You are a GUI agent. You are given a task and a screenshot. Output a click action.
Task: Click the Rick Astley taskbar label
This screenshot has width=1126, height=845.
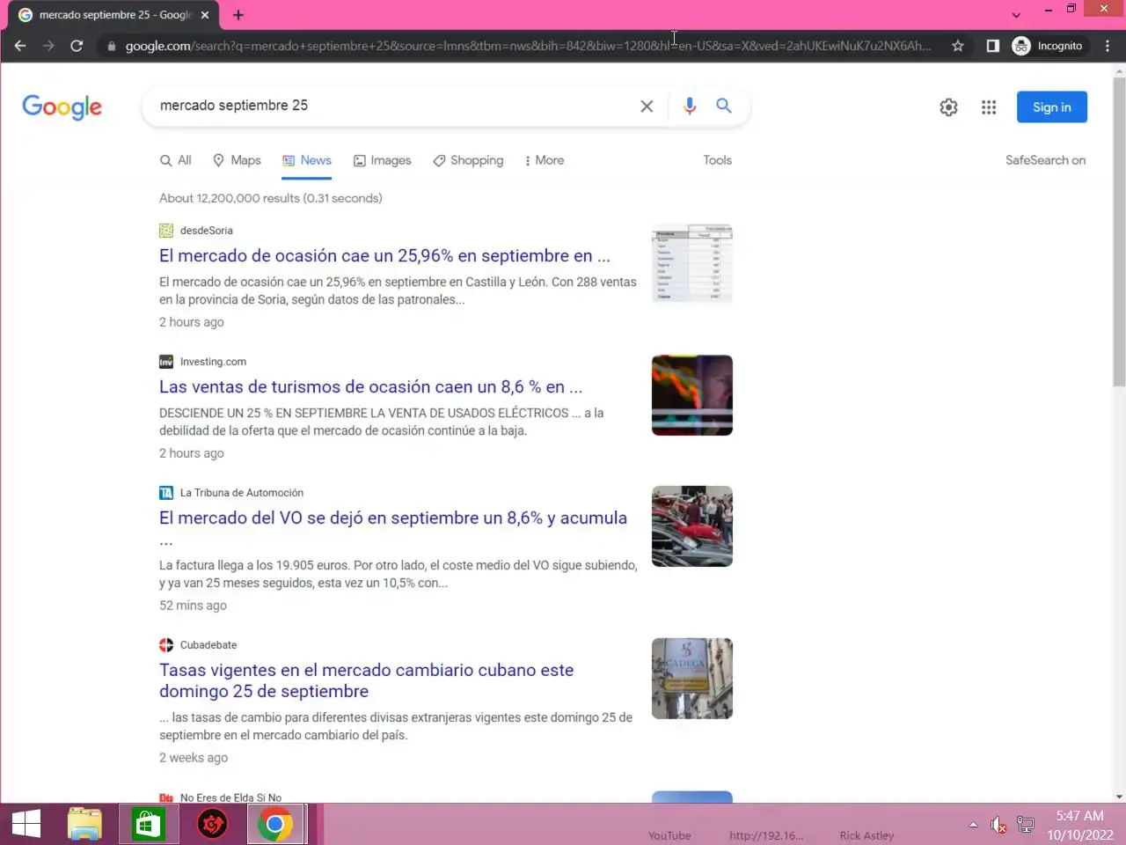point(866,835)
